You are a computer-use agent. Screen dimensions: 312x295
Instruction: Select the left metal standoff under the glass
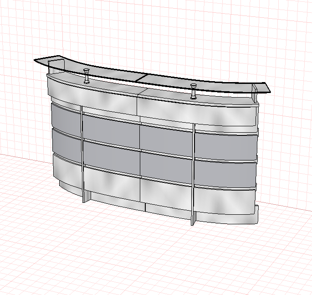click(x=87, y=76)
